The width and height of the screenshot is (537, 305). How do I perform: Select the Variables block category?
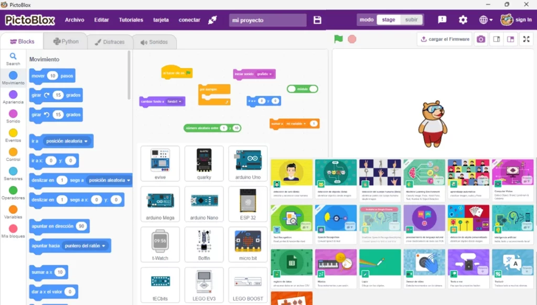(13, 212)
